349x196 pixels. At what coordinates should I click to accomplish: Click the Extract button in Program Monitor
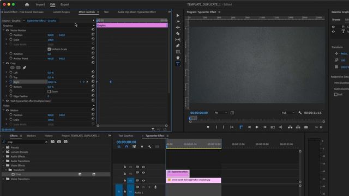(298, 127)
